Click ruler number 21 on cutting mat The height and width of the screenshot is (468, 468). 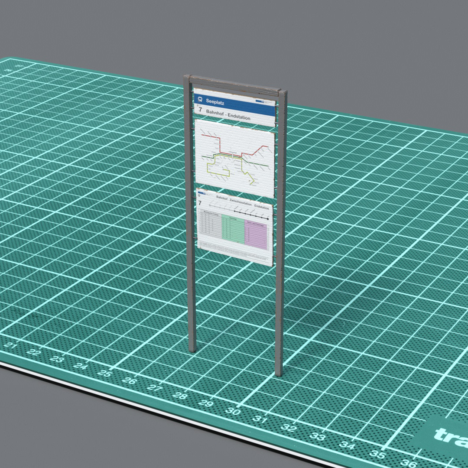pyautogui.click(x=10, y=345)
